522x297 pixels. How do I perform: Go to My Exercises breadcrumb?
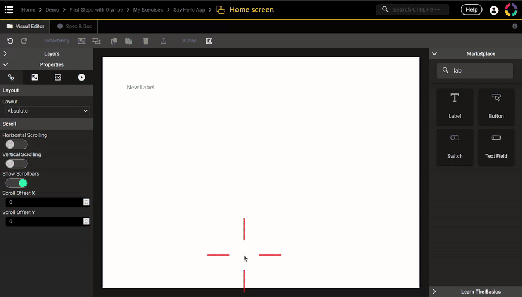click(x=147, y=10)
